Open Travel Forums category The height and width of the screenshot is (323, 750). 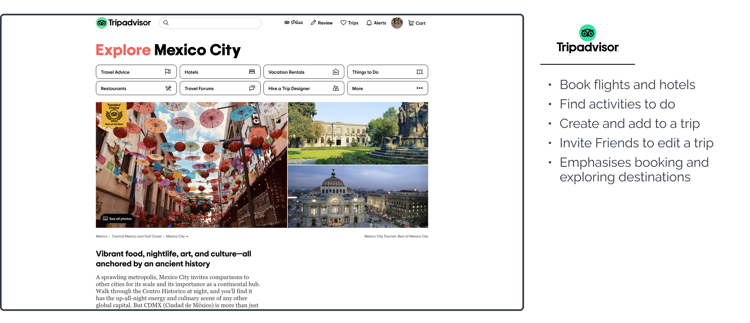point(220,88)
